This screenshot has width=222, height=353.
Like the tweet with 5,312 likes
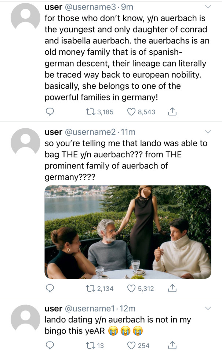(132, 289)
